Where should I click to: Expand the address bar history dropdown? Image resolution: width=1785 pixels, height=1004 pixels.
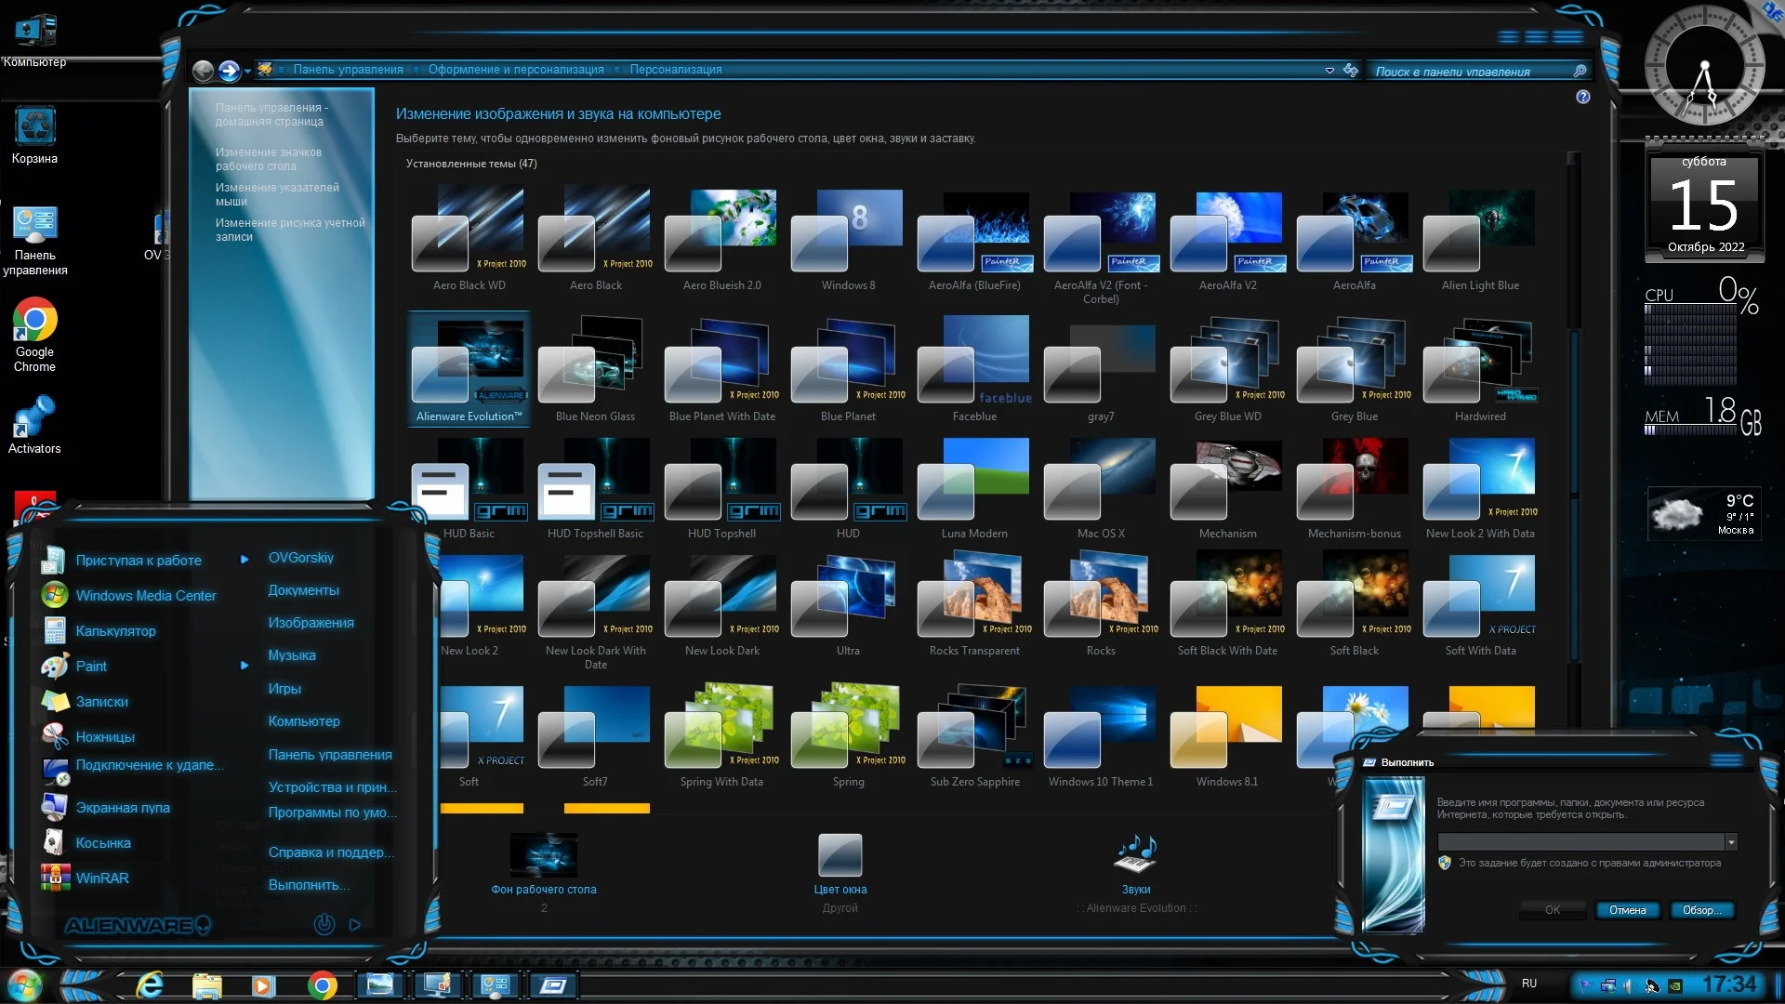tap(1329, 71)
